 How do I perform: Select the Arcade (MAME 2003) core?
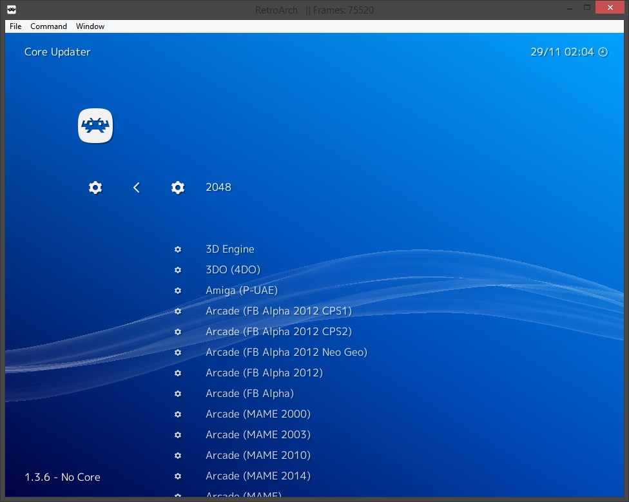pyautogui.click(x=258, y=434)
